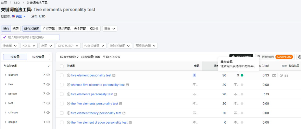
Task: Toggle eye icon for 'dragon' group
Action: (48, 122)
